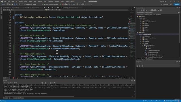
Task: Open the Extensions menu
Action: (51, 1)
